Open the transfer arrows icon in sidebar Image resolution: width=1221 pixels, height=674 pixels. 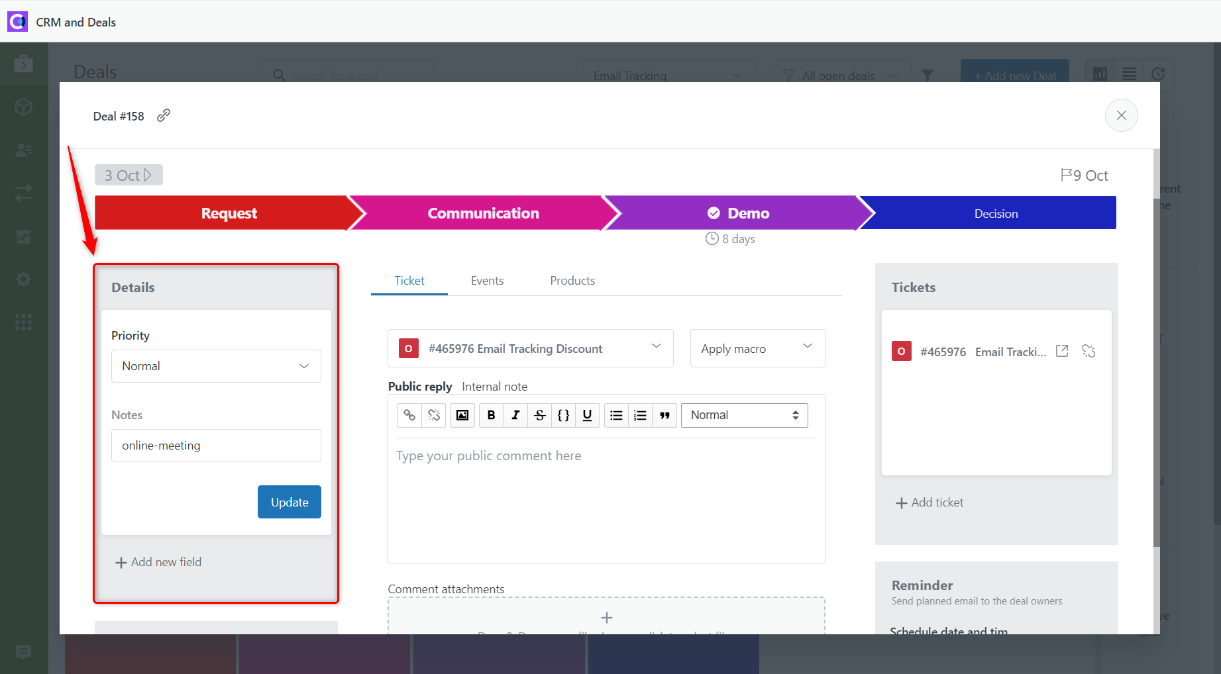[x=23, y=193]
